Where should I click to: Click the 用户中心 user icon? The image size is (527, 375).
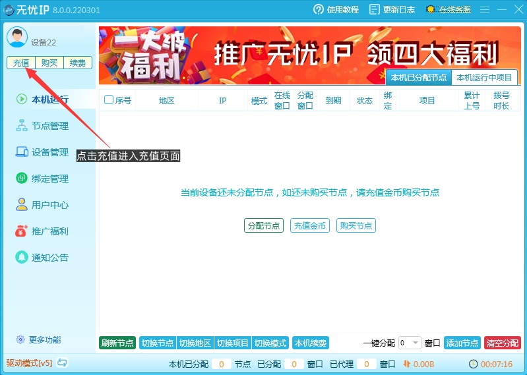click(22, 204)
